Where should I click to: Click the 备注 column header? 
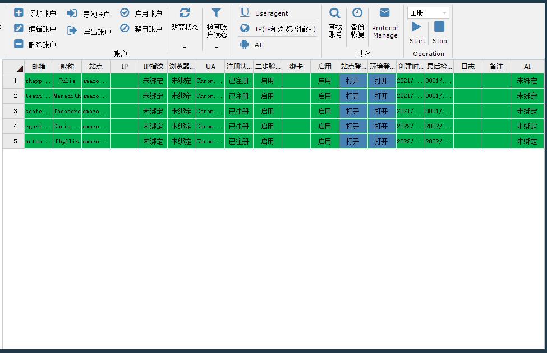click(x=497, y=67)
